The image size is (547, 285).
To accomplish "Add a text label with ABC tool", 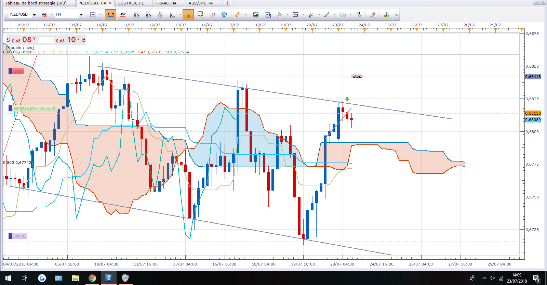I will 358,14.
